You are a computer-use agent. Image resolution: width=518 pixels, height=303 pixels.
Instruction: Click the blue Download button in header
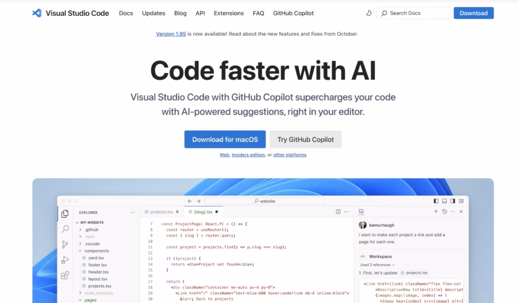(x=474, y=13)
